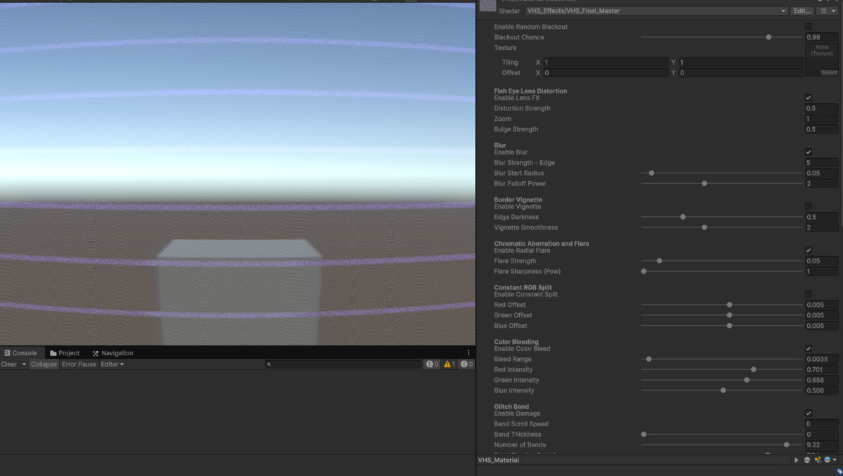Viewport: 843px width, 476px height.
Task: Open the preview environment sphere dropdown
Action: point(830,461)
